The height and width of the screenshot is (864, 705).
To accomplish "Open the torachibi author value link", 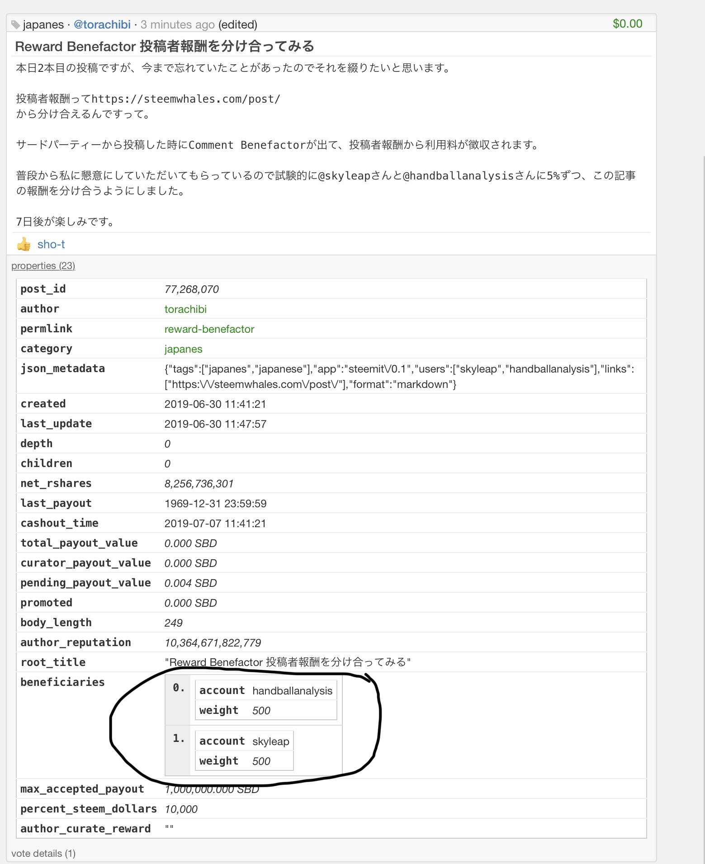I will (185, 309).
